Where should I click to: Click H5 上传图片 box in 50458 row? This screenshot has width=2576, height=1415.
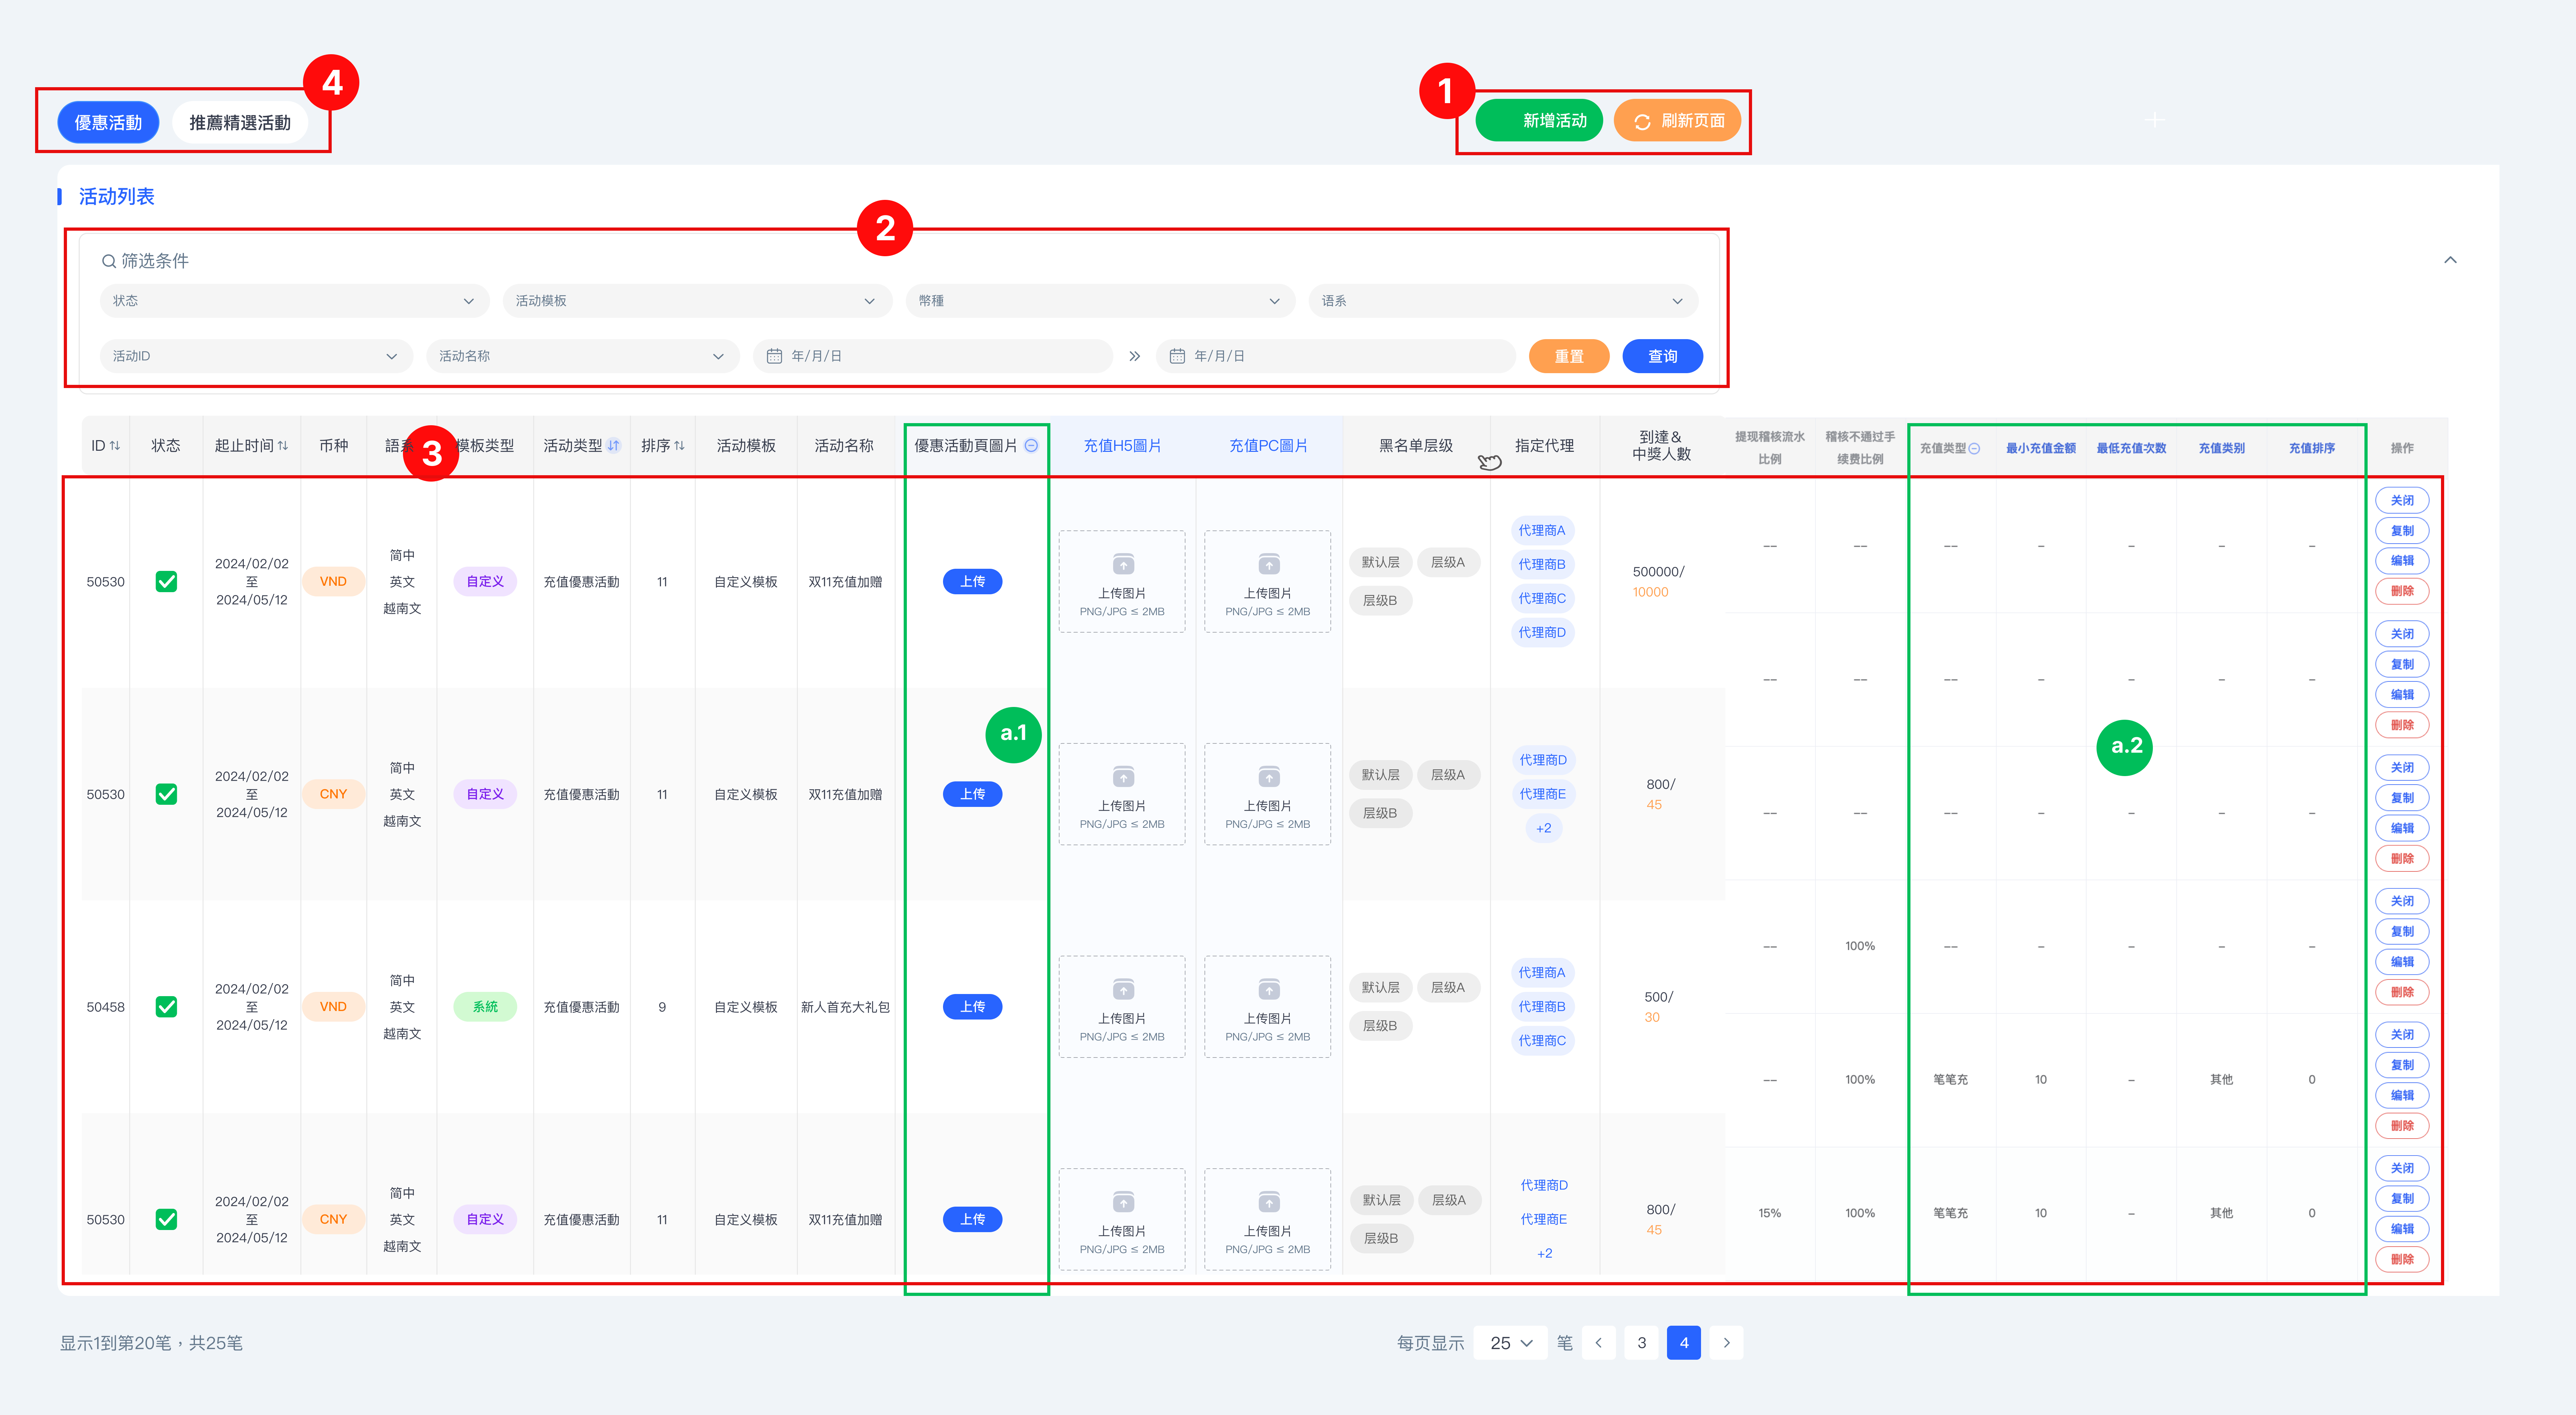coord(1122,1007)
